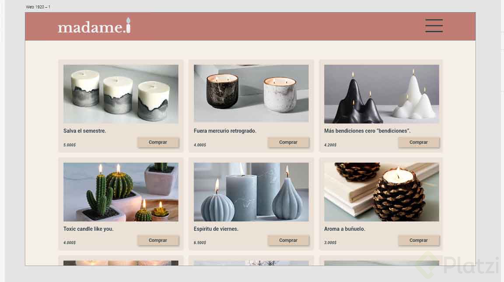Open the pinecone candle image
Screen dimensions: 504x282
pyautogui.click(x=381, y=192)
